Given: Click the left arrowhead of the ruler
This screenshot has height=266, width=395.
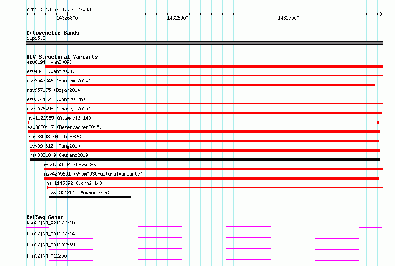Looking at the screenshot, I should click(x=28, y=14).
